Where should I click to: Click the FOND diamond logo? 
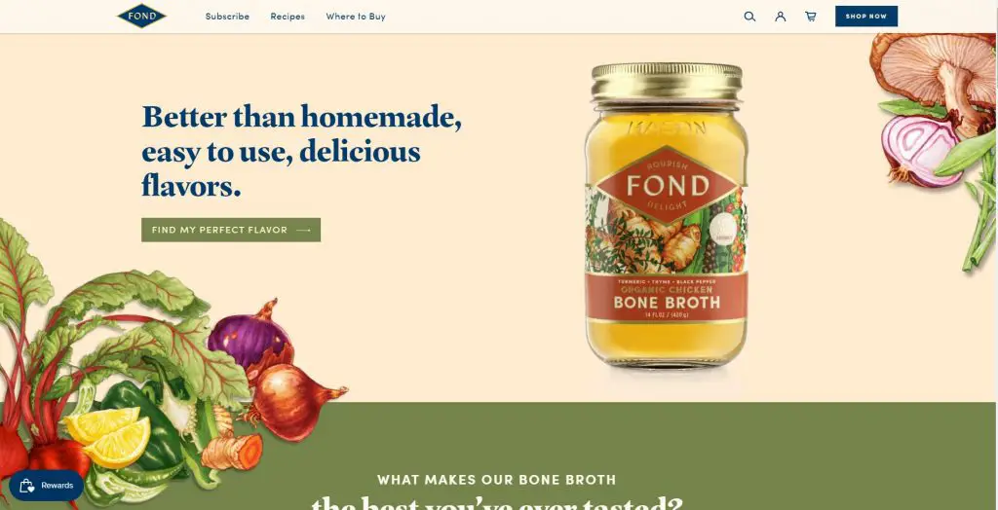tap(141, 16)
